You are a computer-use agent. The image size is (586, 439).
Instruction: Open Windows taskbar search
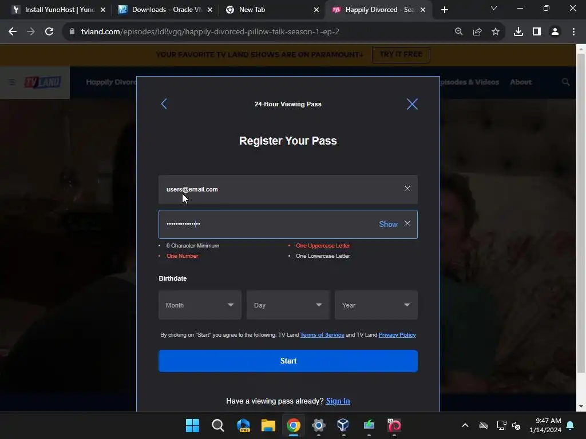(218, 425)
